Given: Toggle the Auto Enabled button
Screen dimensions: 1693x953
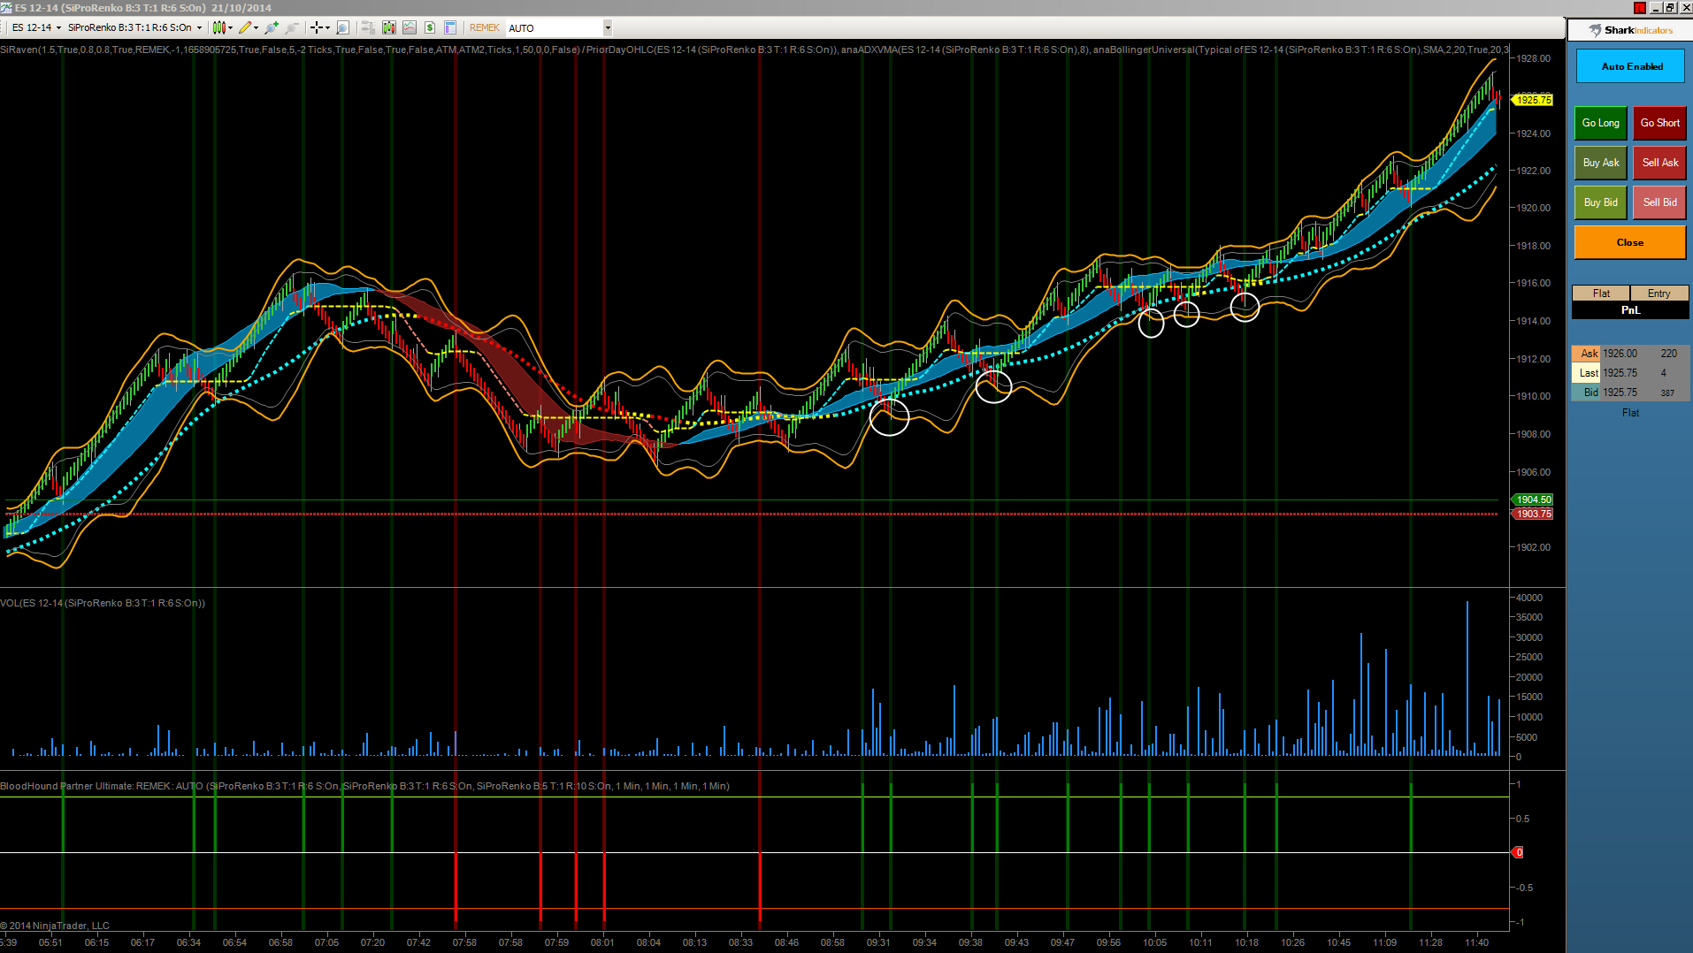Looking at the screenshot, I should tap(1630, 66).
